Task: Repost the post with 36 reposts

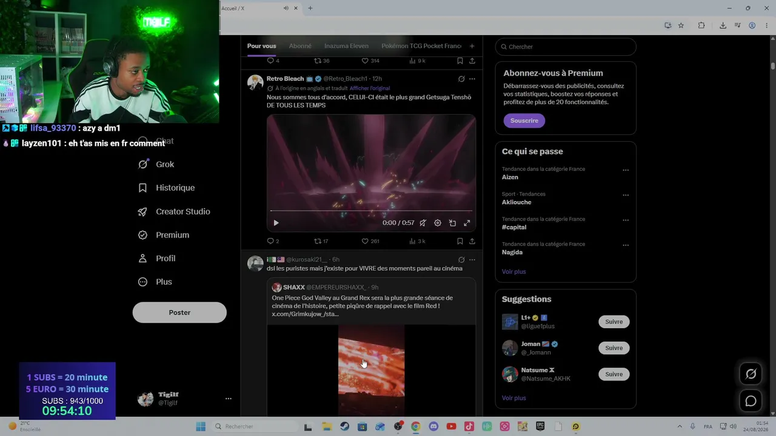Action: (x=321, y=61)
